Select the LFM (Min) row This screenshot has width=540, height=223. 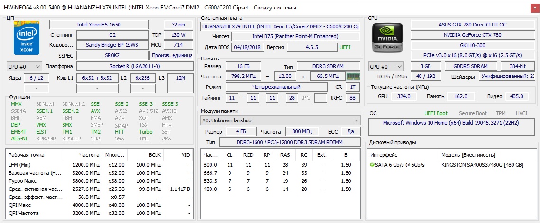(100, 165)
